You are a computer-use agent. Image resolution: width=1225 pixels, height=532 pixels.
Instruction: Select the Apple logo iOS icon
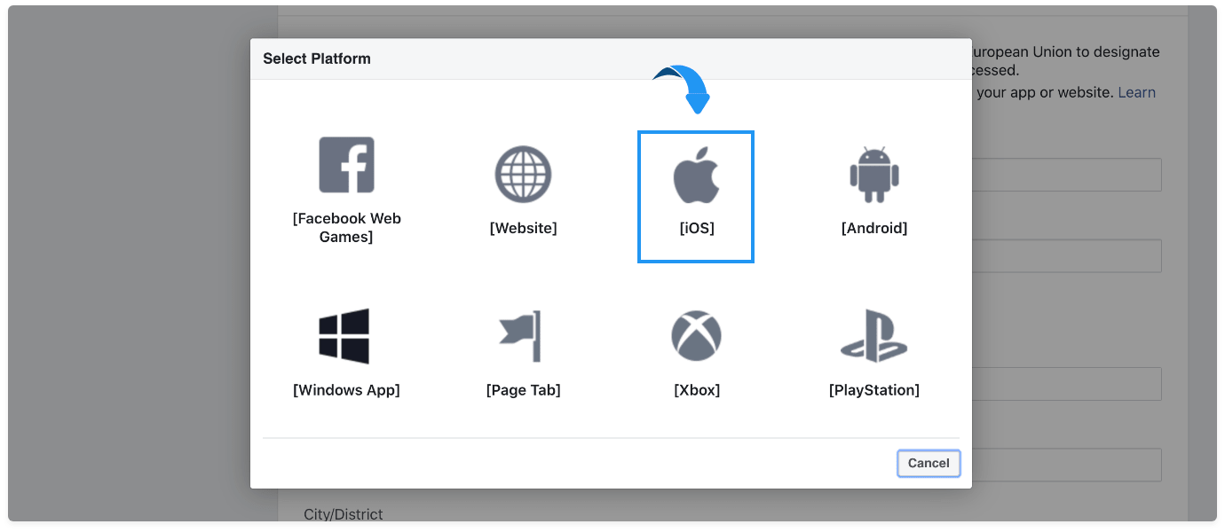pyautogui.click(x=696, y=175)
